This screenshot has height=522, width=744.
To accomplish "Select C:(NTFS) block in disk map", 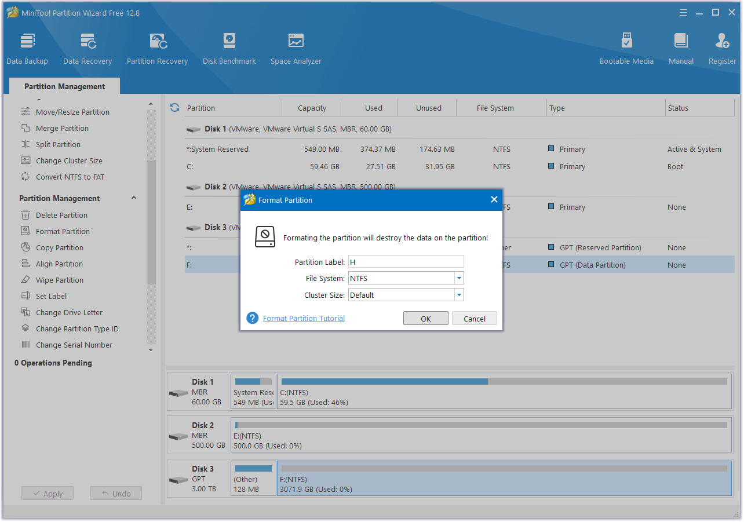I will coord(504,392).
